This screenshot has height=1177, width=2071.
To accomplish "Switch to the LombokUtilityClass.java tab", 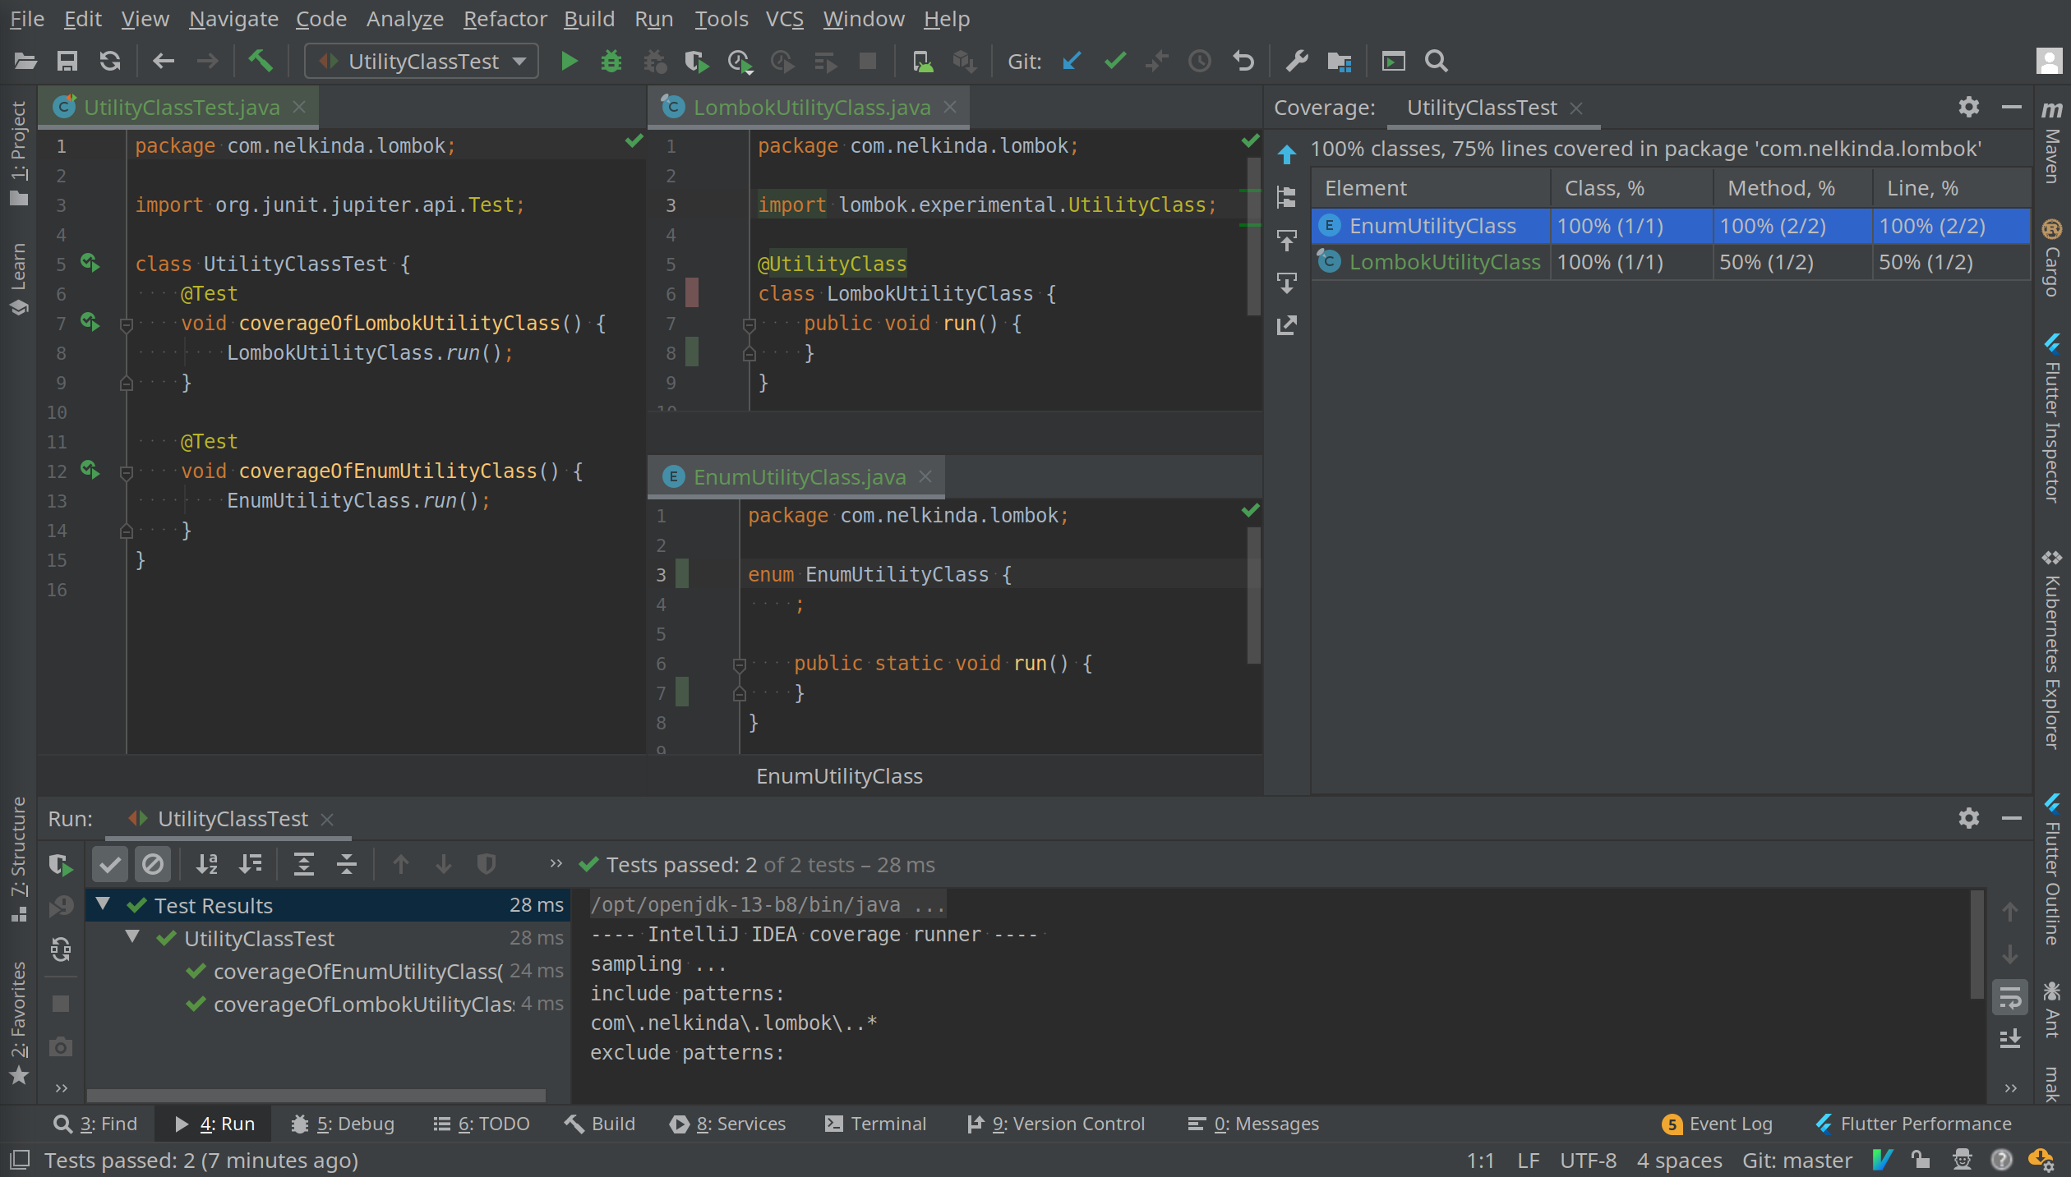I will coord(809,107).
